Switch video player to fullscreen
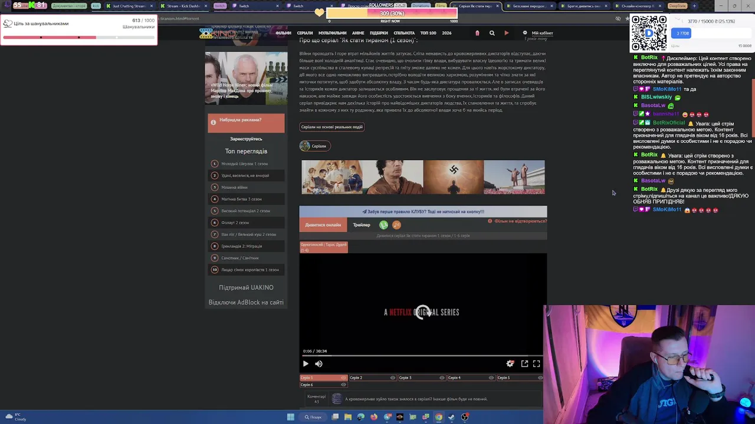755x424 pixels. coord(536,364)
